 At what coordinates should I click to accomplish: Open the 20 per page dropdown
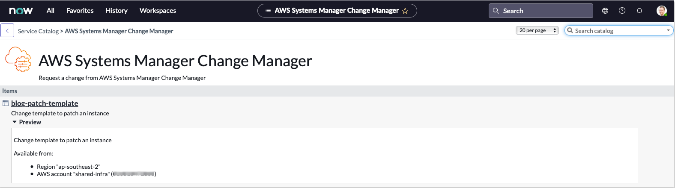(537, 30)
